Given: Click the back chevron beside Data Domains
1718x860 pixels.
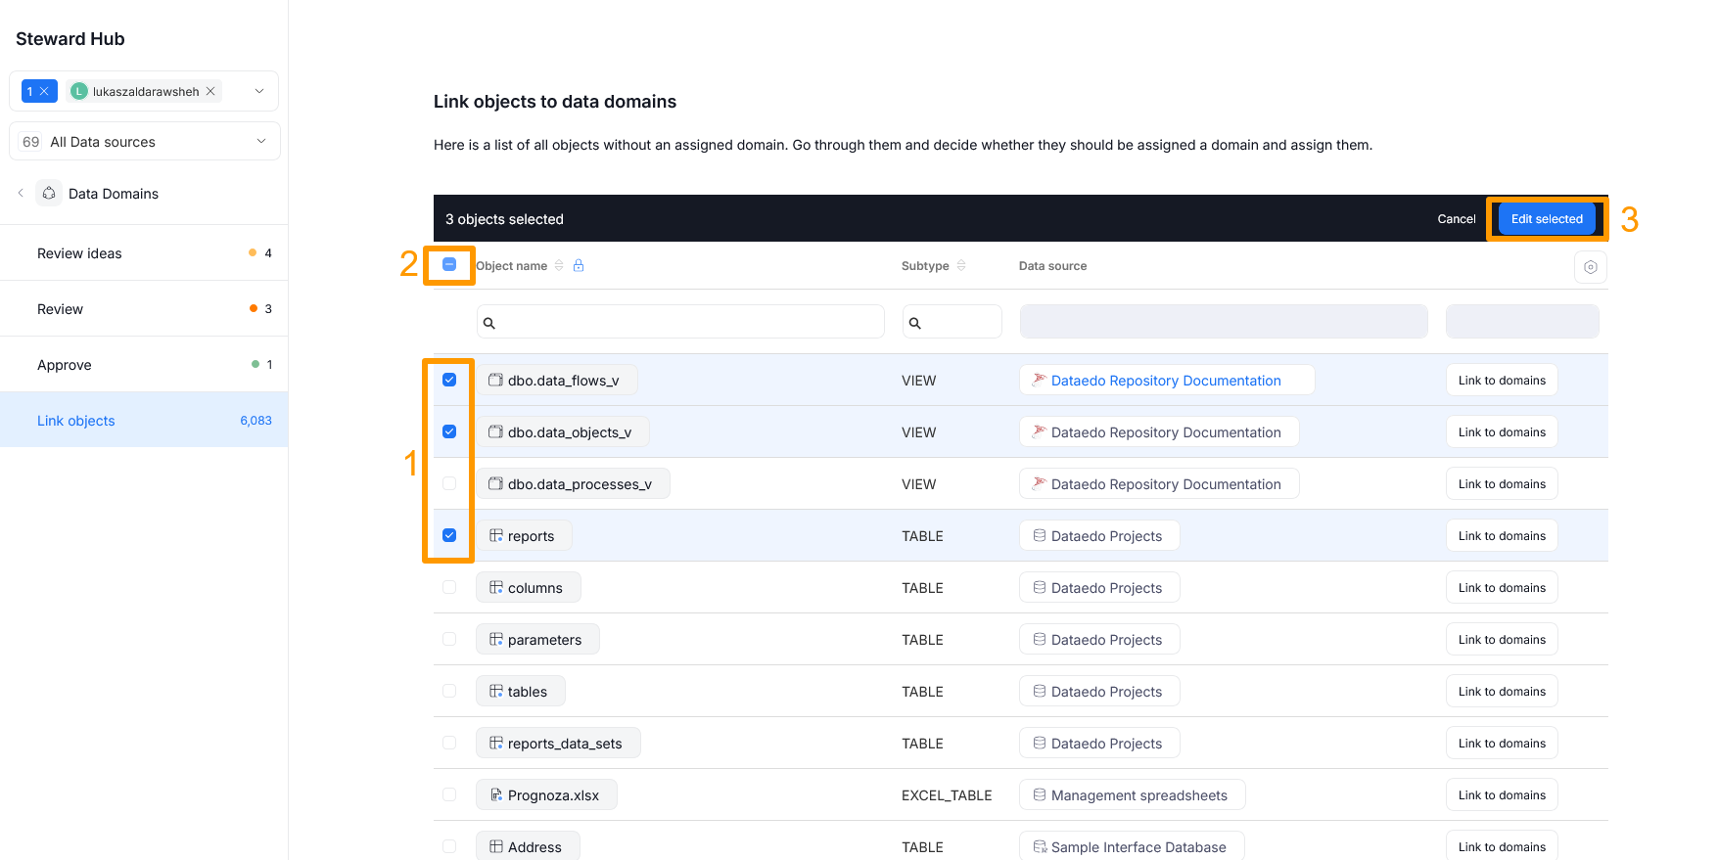Looking at the screenshot, I should tap(21, 194).
